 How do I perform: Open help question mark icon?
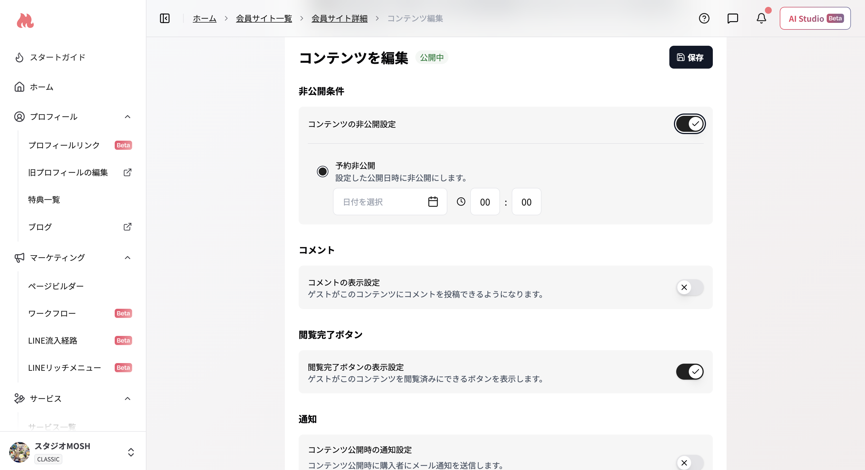704,18
